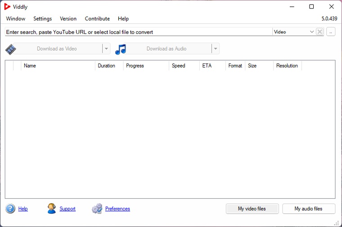Screen dimensions: 342x227
Task: Open My video files folder
Action: pyautogui.click(x=252, y=209)
